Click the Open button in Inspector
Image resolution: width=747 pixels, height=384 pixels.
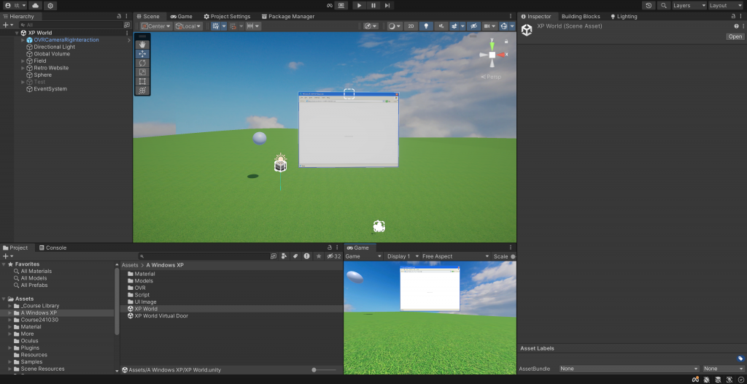point(735,37)
